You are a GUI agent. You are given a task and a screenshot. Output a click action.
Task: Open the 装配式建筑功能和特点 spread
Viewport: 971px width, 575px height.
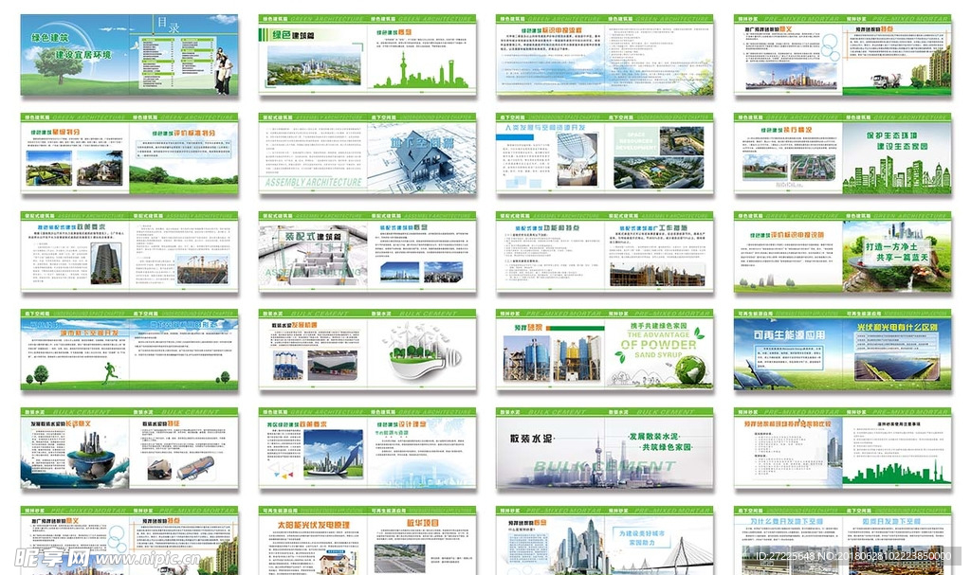click(x=604, y=252)
